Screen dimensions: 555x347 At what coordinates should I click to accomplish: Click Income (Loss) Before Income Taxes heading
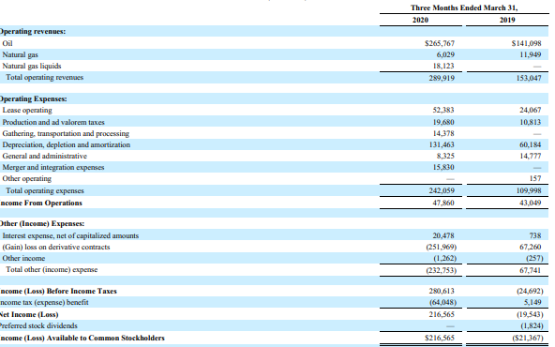[x=58, y=291]
